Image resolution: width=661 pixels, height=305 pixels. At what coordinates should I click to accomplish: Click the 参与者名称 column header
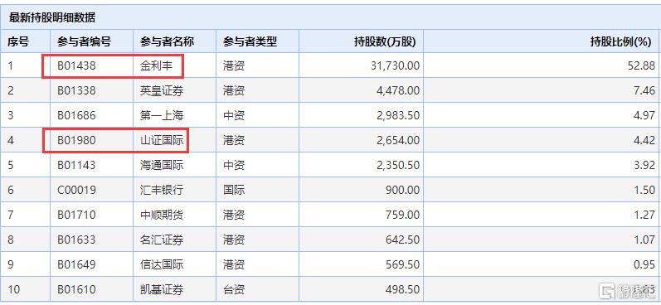point(167,41)
